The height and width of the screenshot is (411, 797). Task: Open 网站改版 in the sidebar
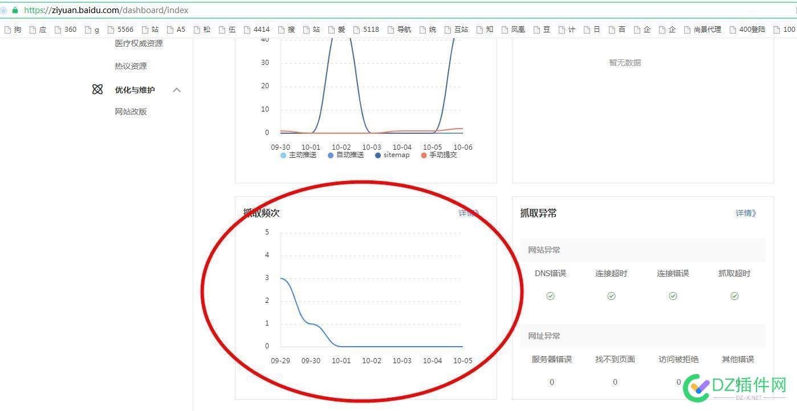(131, 112)
